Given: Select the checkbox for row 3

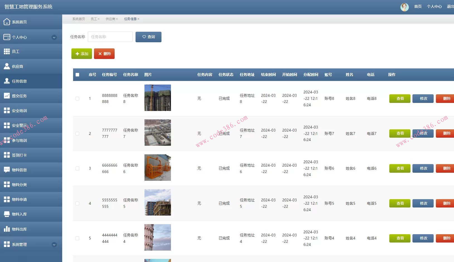Looking at the screenshot, I should pyautogui.click(x=78, y=169).
